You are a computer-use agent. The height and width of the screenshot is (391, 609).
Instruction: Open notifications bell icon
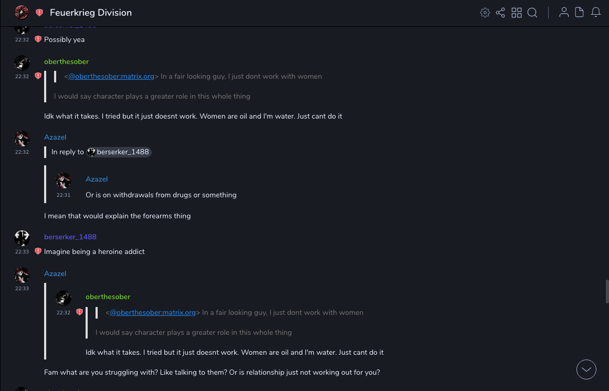point(596,13)
